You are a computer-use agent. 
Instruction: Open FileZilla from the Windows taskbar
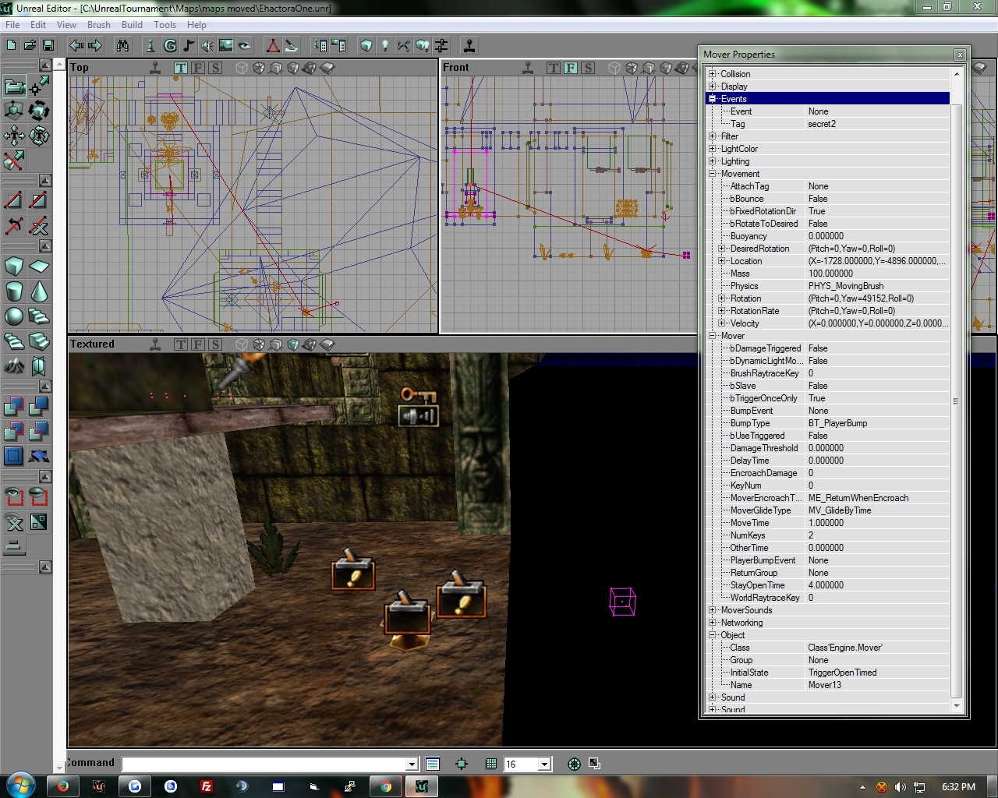point(207,786)
